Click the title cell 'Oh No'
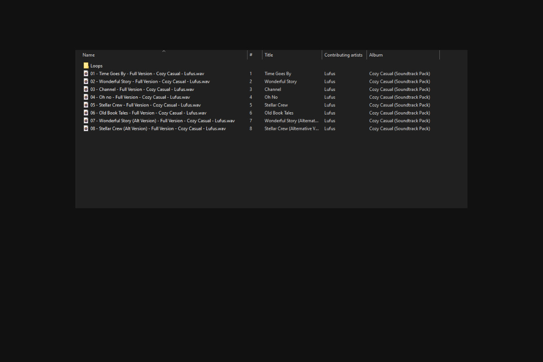Image resolution: width=543 pixels, height=362 pixels. (271, 97)
